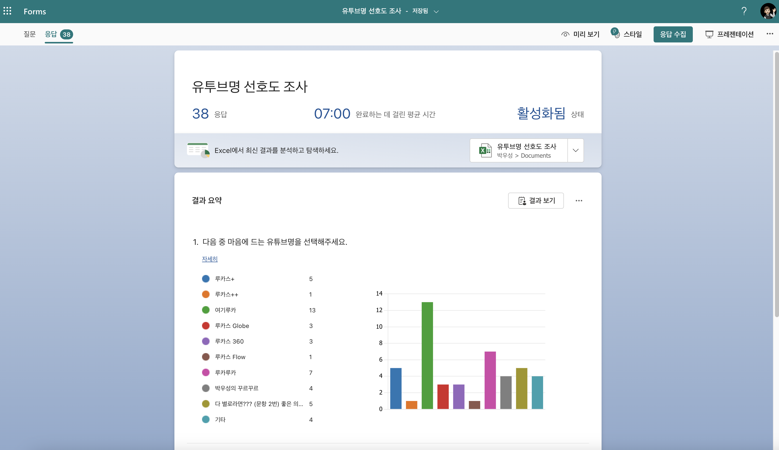
Task: Click the 결과 보기 button
Action: point(536,201)
